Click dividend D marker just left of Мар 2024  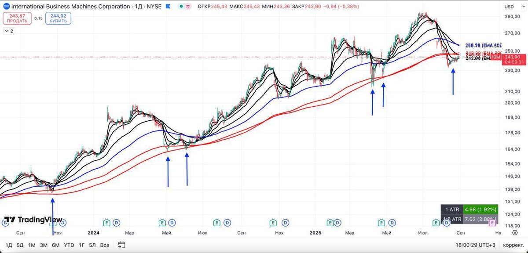coord(116,222)
